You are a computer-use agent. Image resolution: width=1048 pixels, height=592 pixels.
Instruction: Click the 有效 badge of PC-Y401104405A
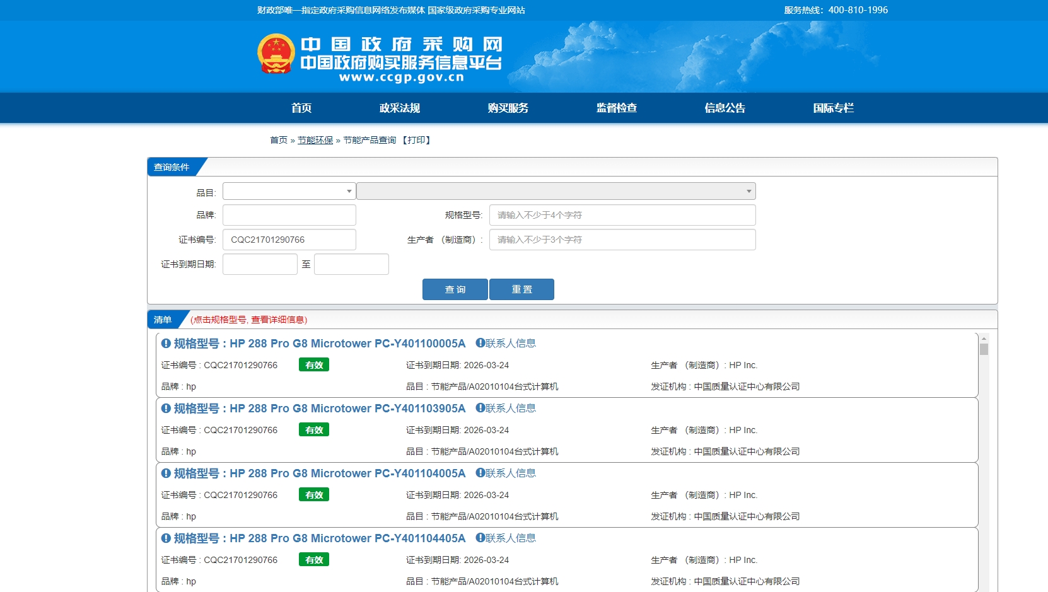(x=314, y=560)
